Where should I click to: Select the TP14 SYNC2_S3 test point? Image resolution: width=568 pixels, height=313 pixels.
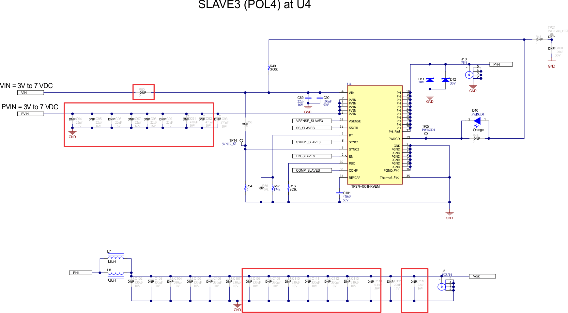click(x=241, y=141)
